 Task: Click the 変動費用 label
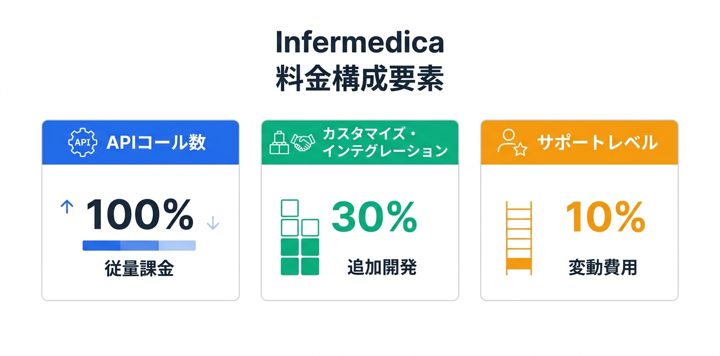click(x=602, y=267)
